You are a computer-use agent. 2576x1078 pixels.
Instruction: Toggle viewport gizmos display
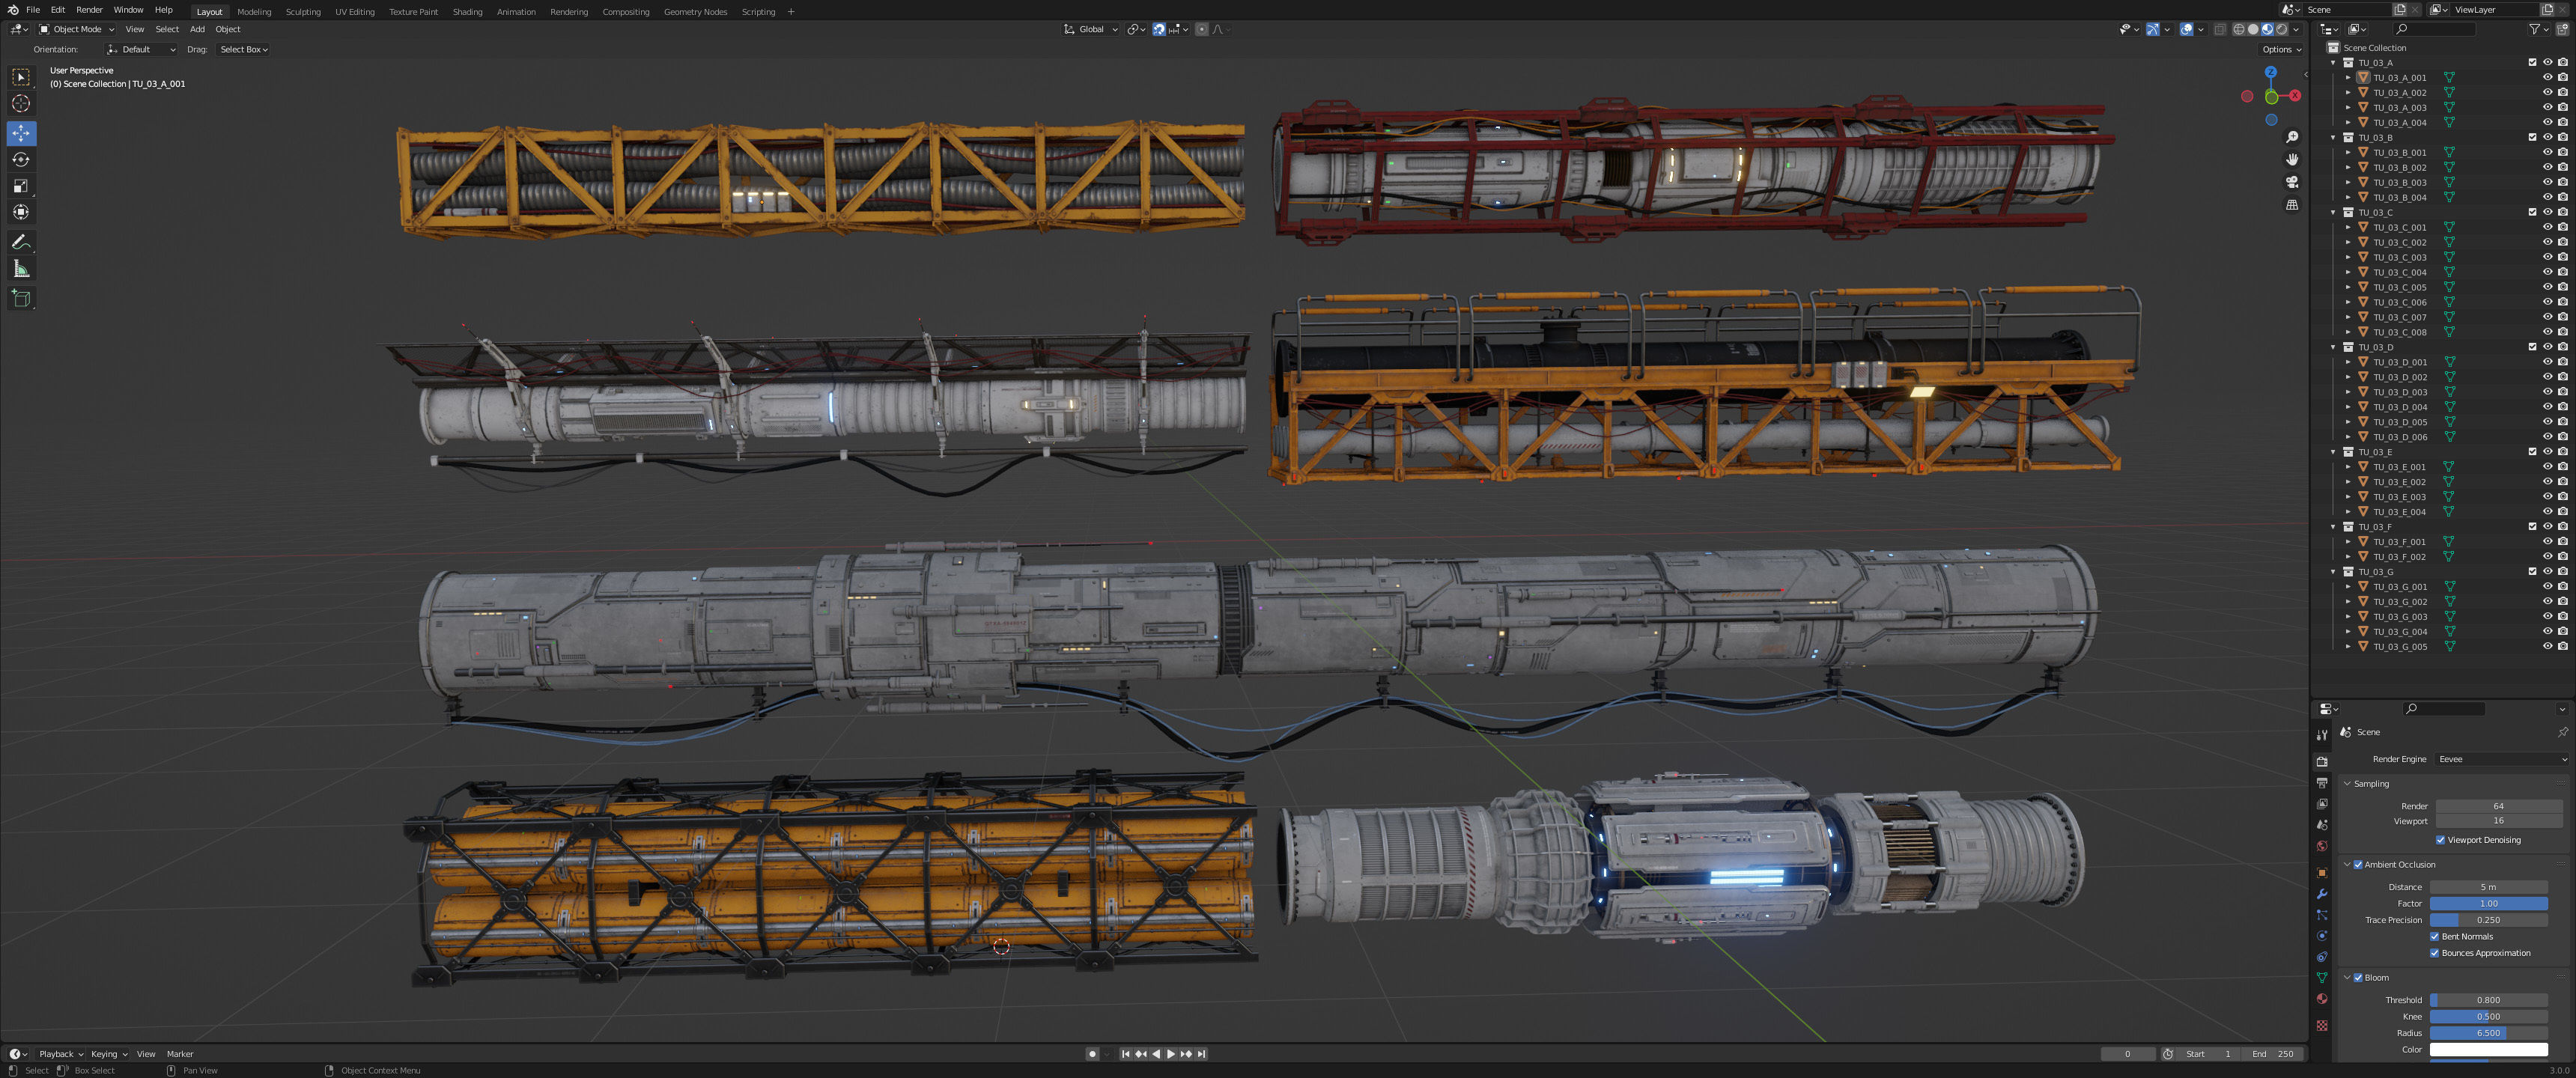tap(2153, 29)
